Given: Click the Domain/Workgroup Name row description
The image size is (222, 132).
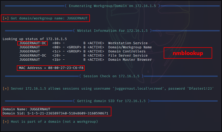Looking at the screenshot, I should coord(130,47).
